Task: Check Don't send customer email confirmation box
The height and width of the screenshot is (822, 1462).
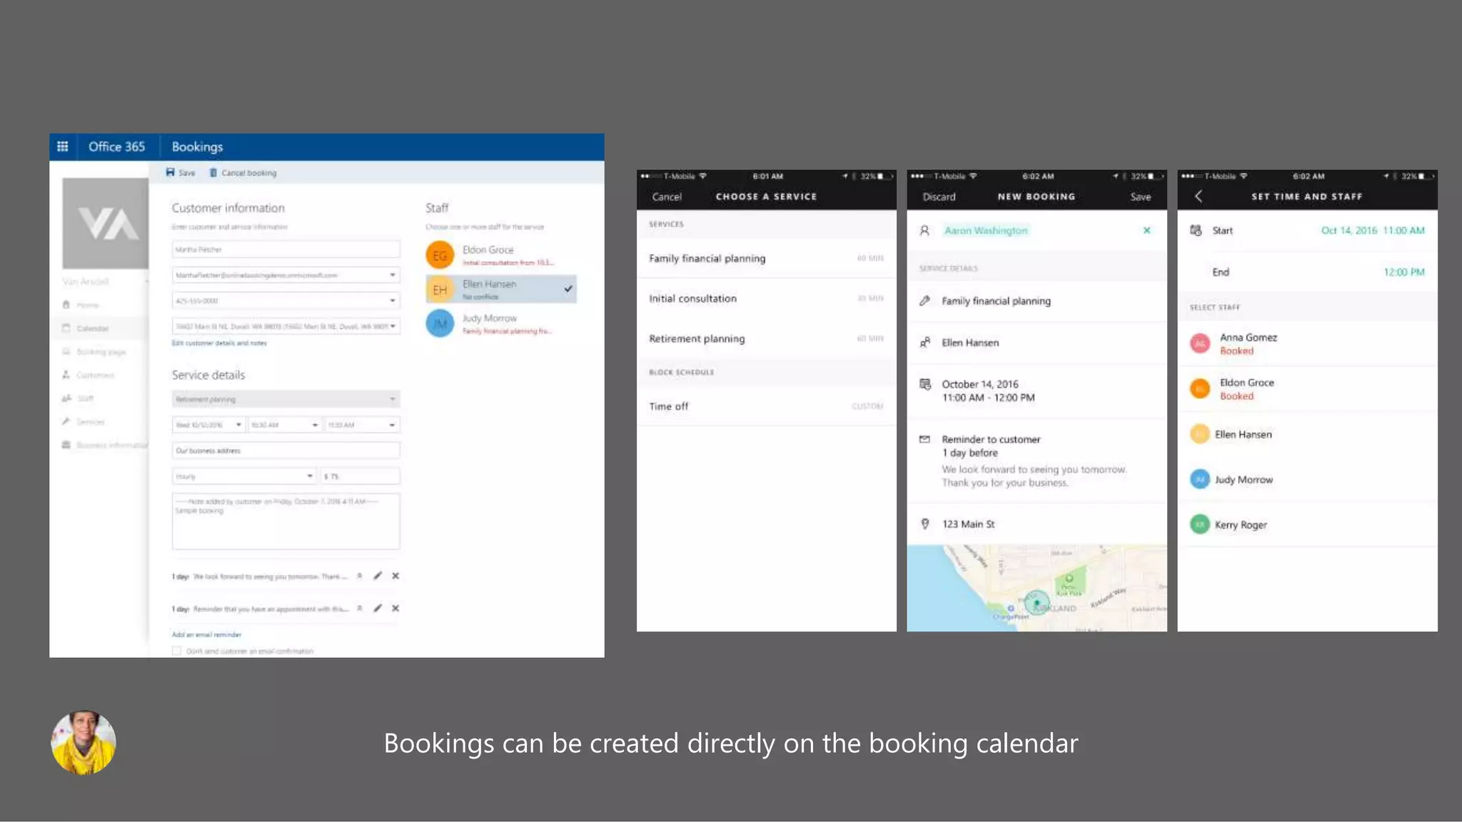Action: [x=176, y=651]
